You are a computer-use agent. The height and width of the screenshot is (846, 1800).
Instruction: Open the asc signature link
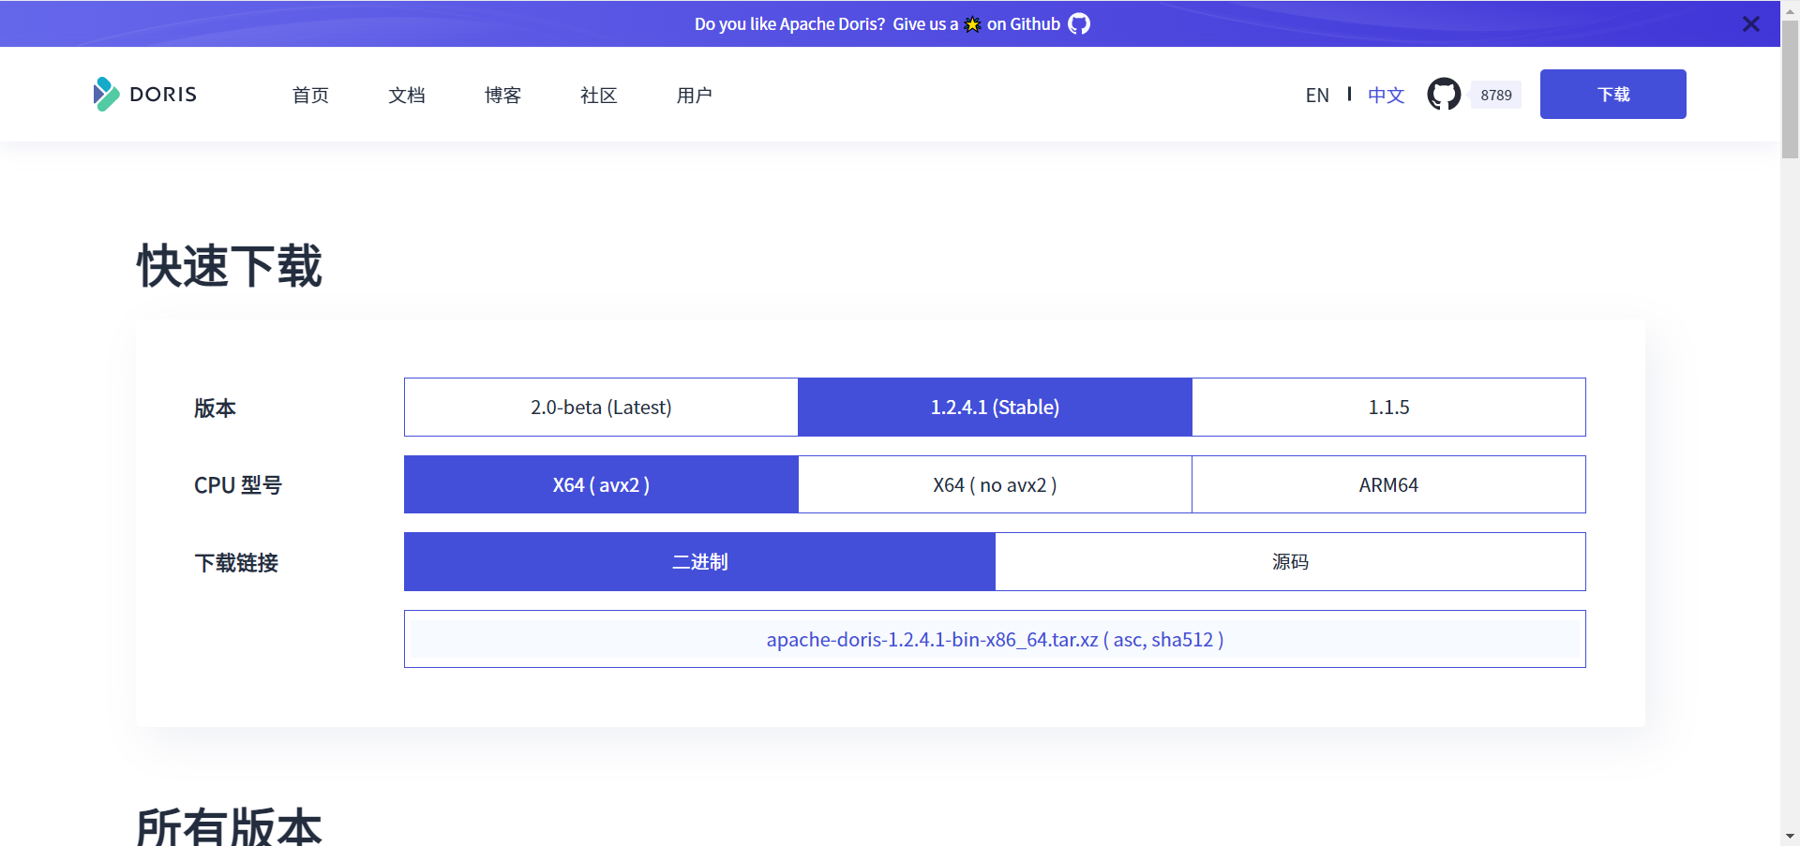pos(1127,639)
